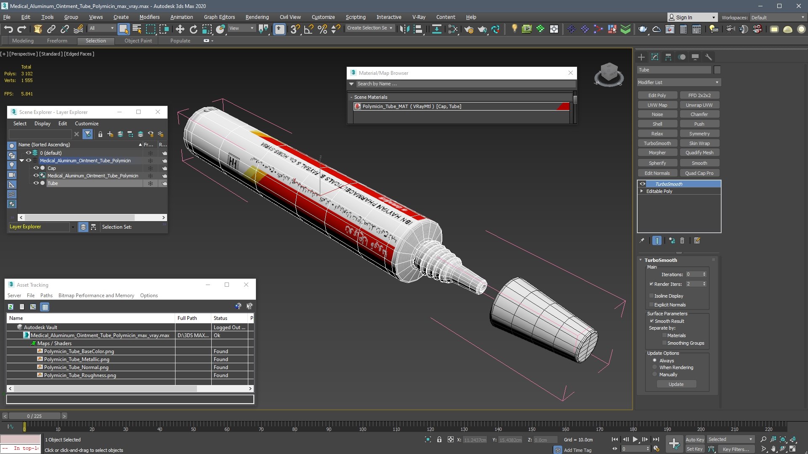Select the Select and Move tool
Screen dimensions: 808x454
180,29
